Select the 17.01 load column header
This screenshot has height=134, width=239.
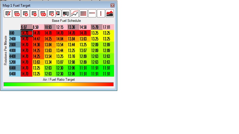tap(108, 27)
